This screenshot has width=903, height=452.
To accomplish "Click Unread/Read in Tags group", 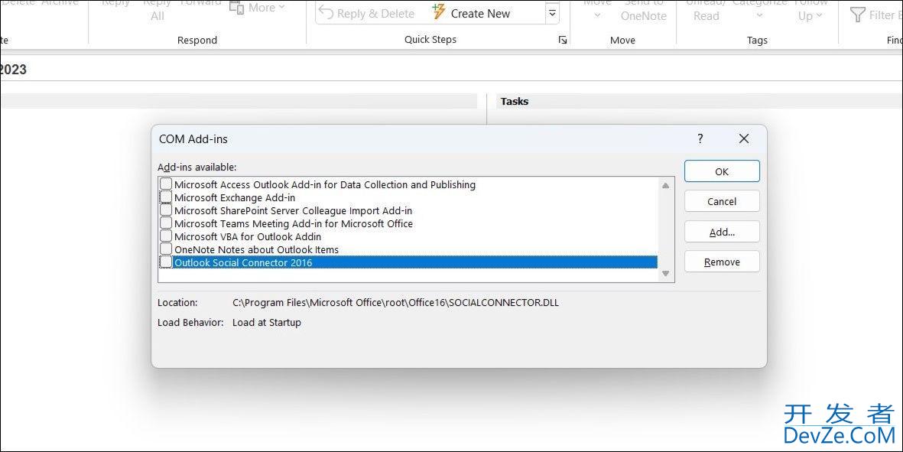I will [706, 11].
